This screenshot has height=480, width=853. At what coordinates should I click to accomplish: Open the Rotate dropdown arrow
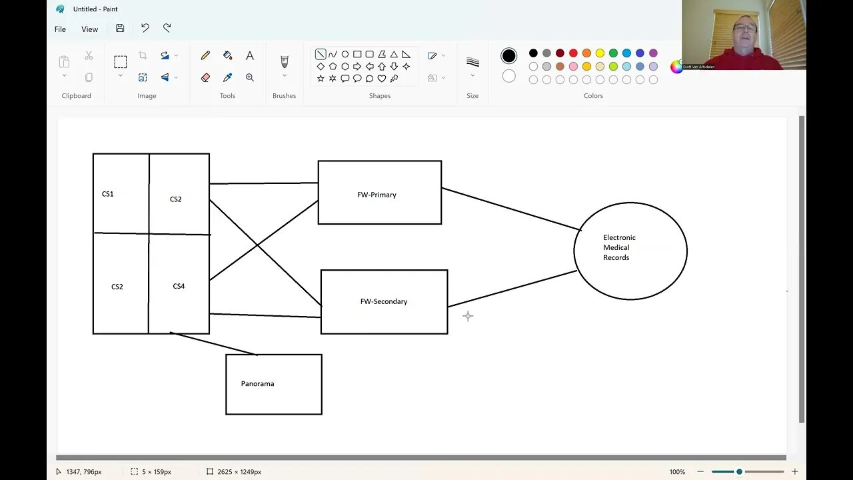coord(176,56)
